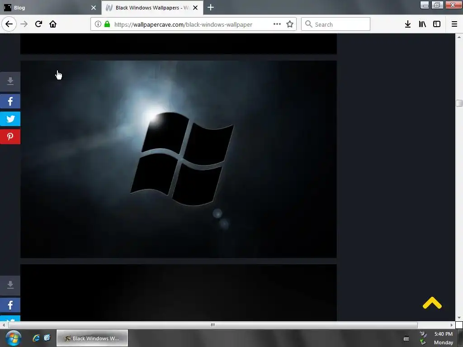Close the Black Windows Wallpapers tab
463x347 pixels.
click(195, 8)
